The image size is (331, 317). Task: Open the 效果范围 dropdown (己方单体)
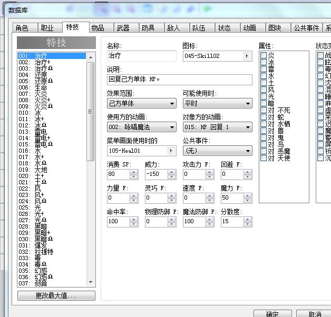coord(142,103)
